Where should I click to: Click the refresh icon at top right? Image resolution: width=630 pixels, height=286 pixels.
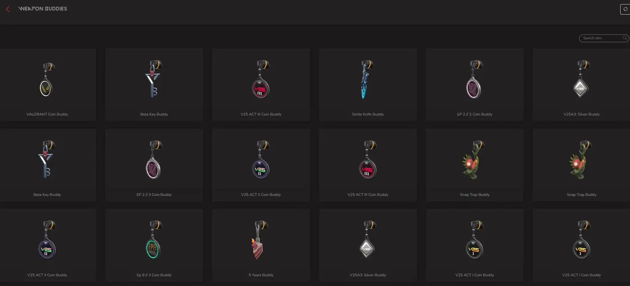pyautogui.click(x=625, y=9)
